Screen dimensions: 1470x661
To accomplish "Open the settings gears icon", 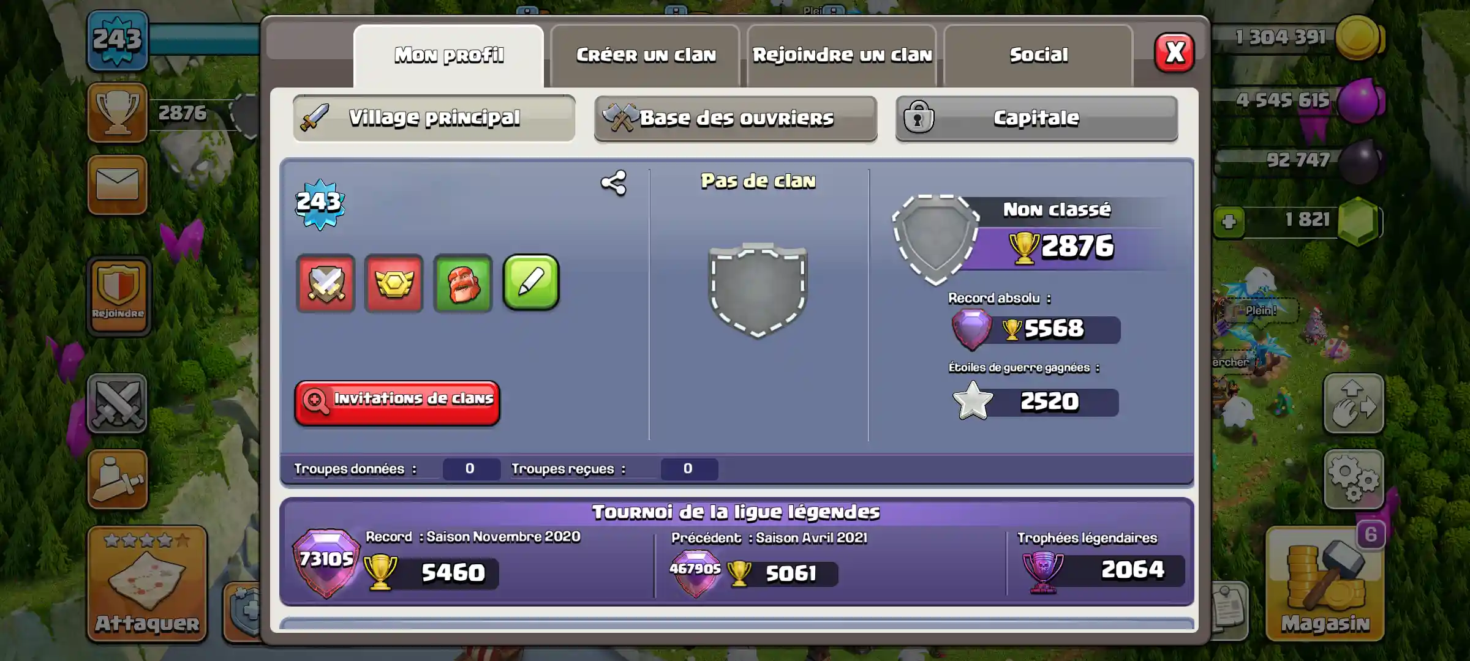I will pos(1354,480).
